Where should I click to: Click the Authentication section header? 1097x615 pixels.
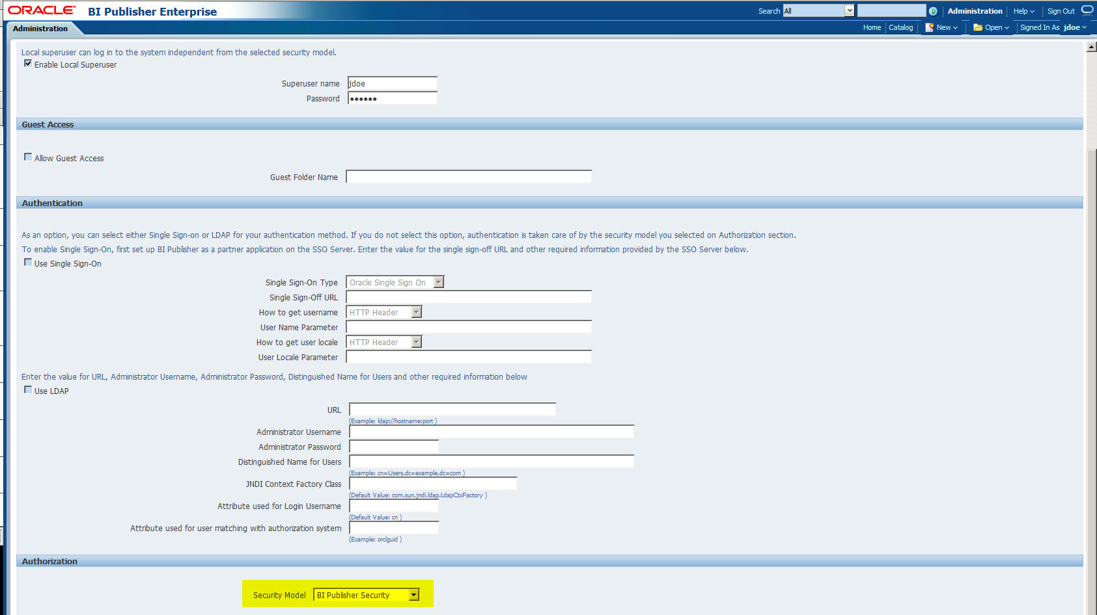click(549, 203)
